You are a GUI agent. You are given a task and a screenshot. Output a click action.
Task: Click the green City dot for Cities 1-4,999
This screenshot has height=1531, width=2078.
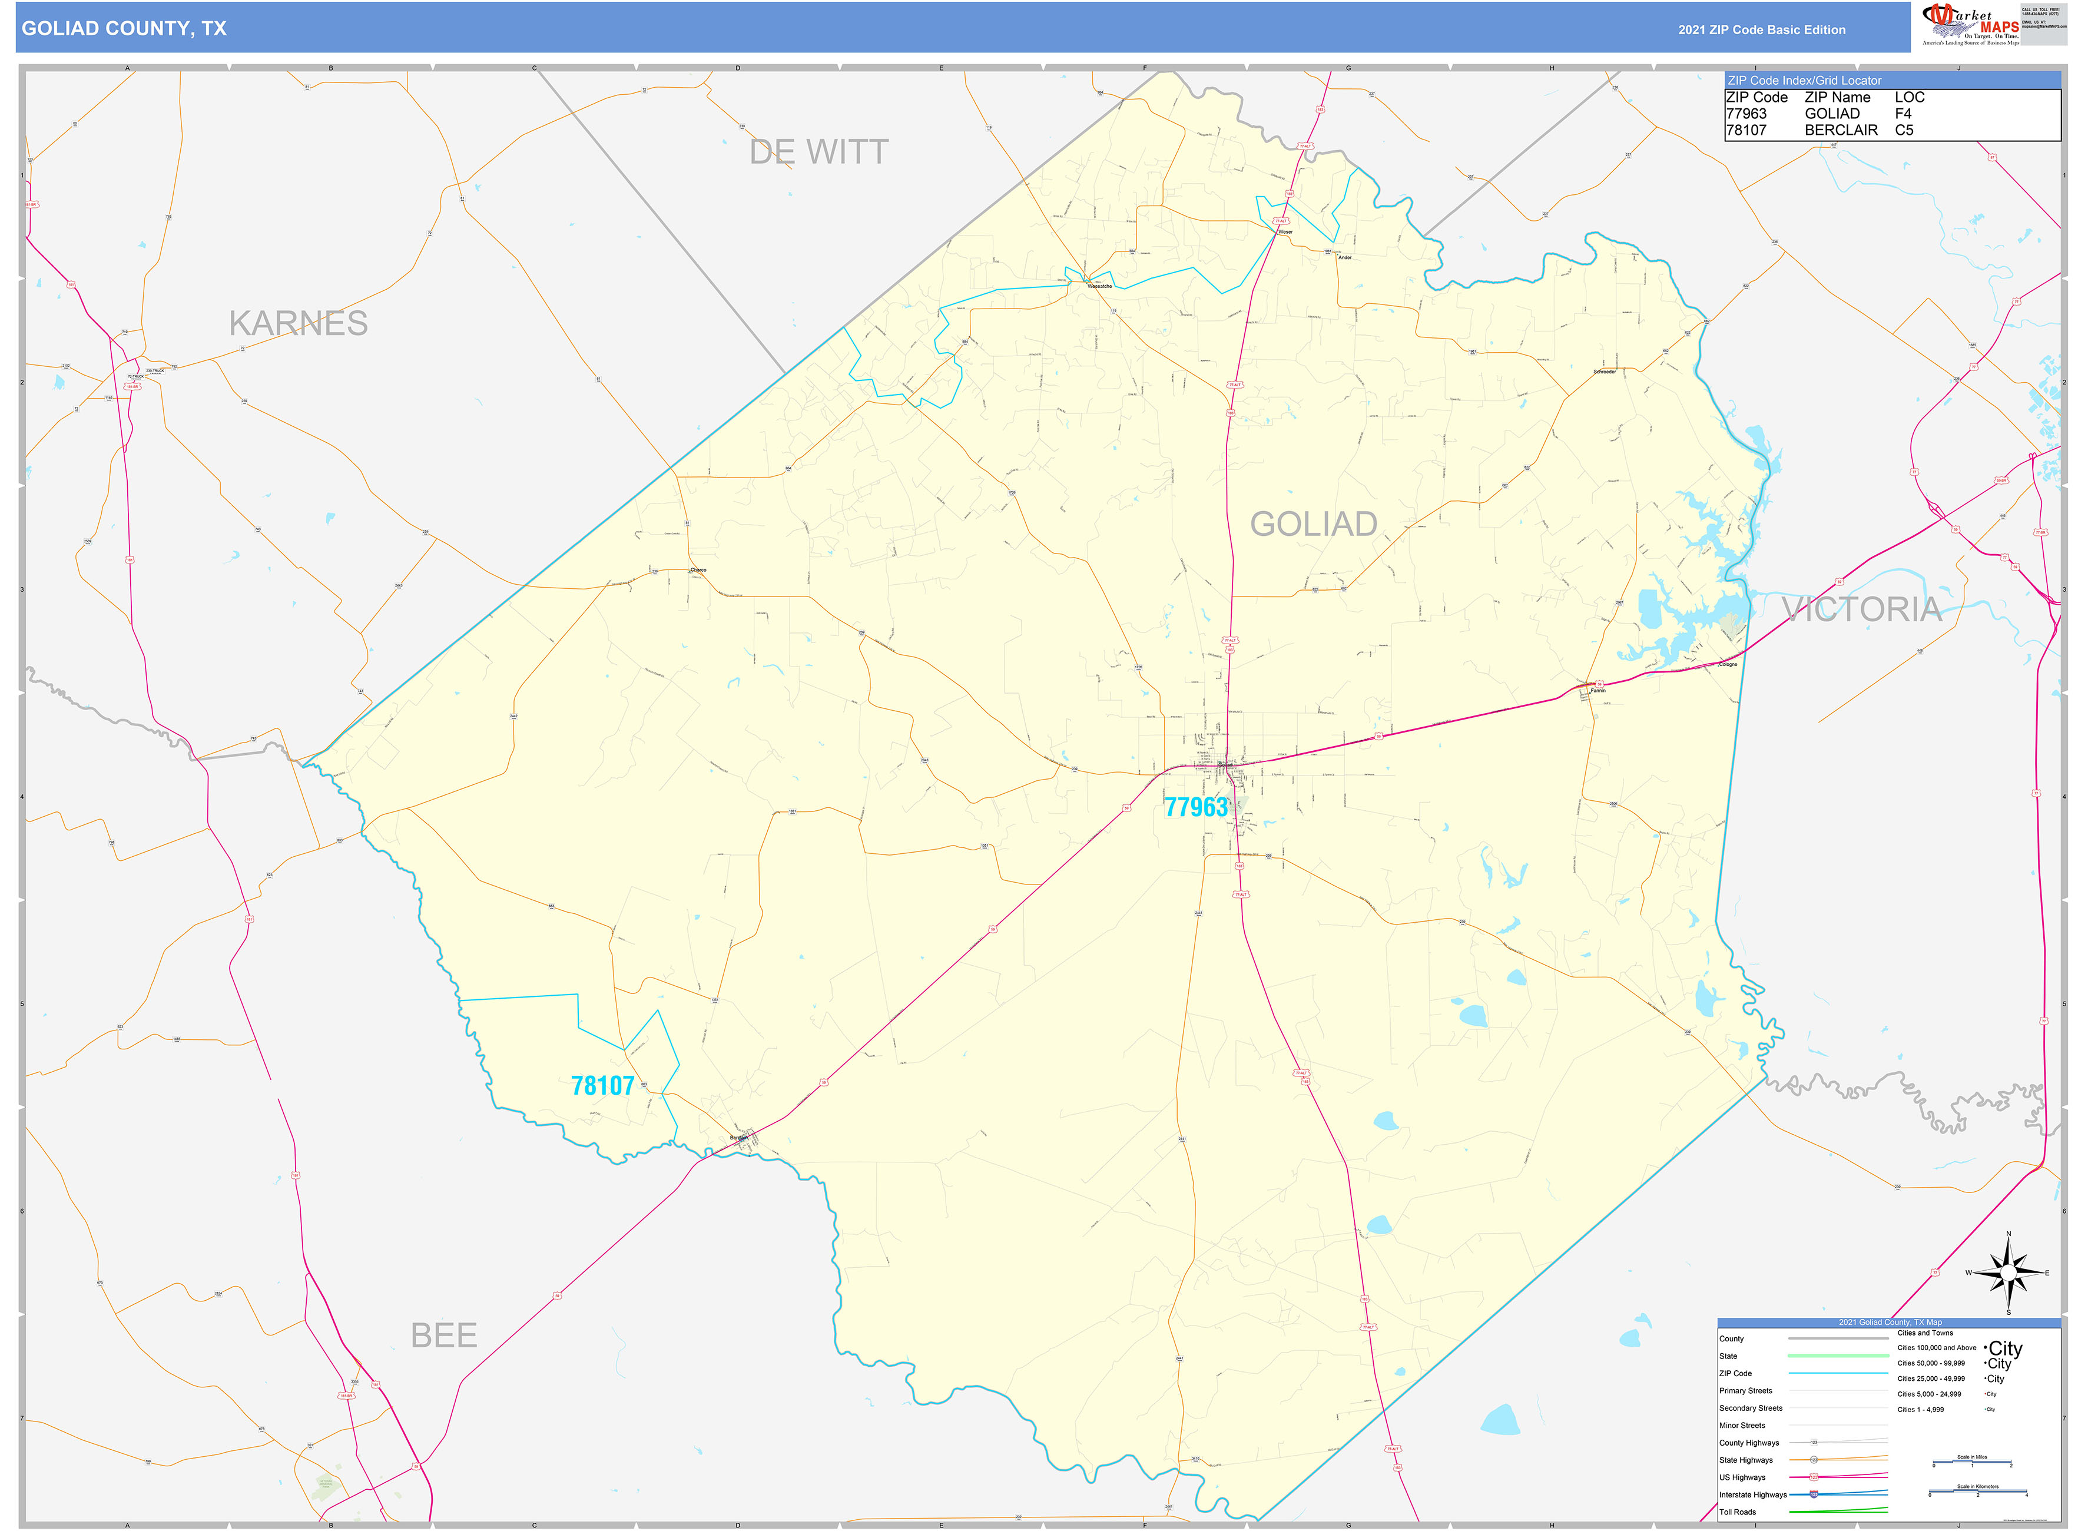point(1986,1410)
